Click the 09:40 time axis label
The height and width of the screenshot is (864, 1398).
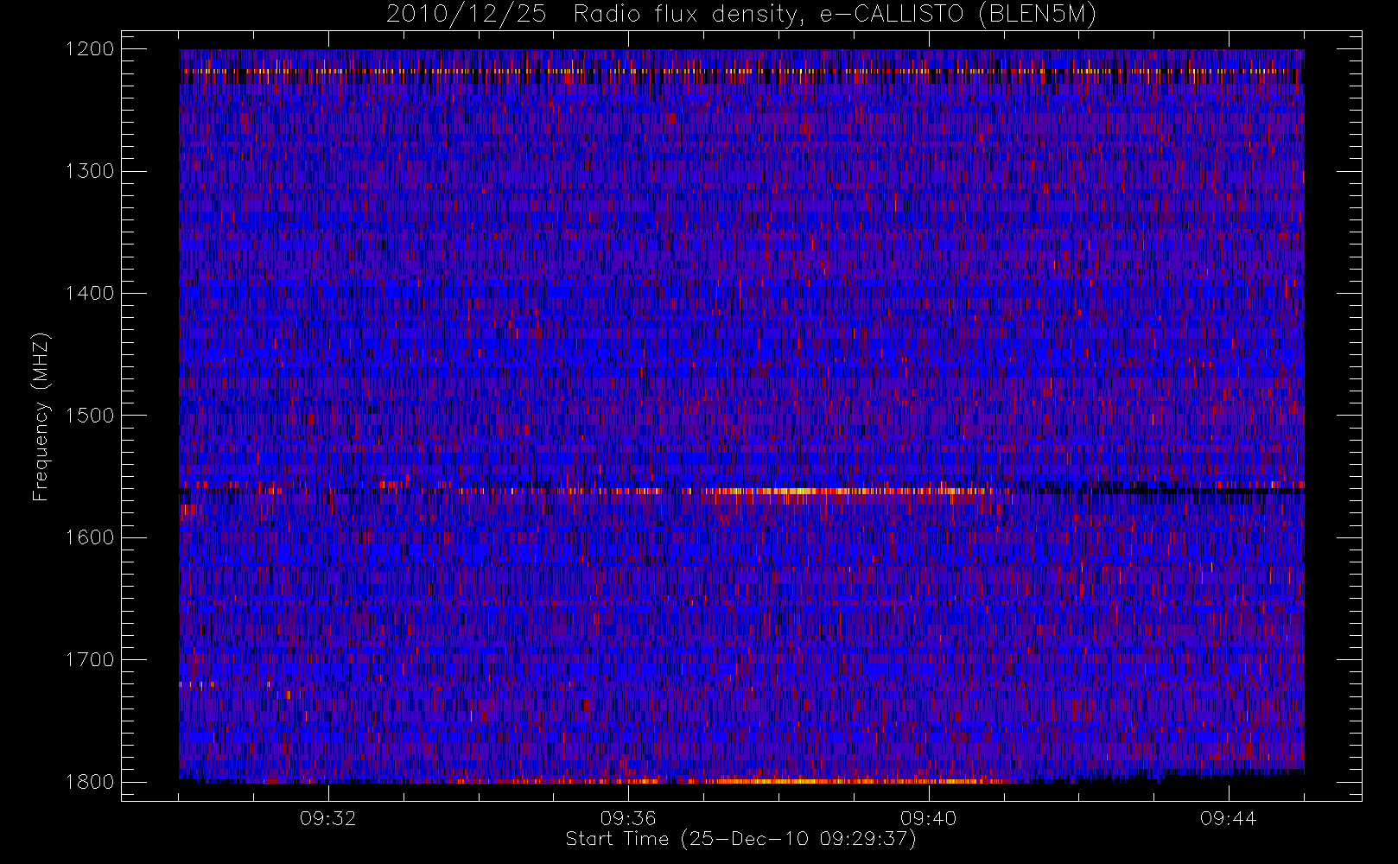click(928, 818)
